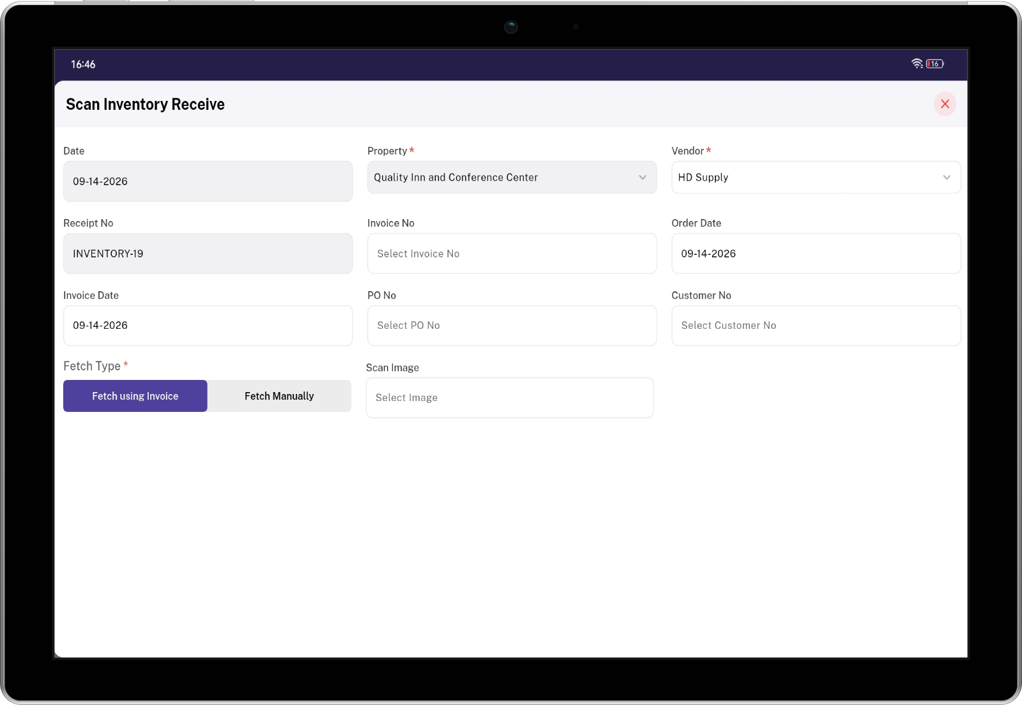Click the Customer No label
Screen dimensions: 1022x705
701,296
